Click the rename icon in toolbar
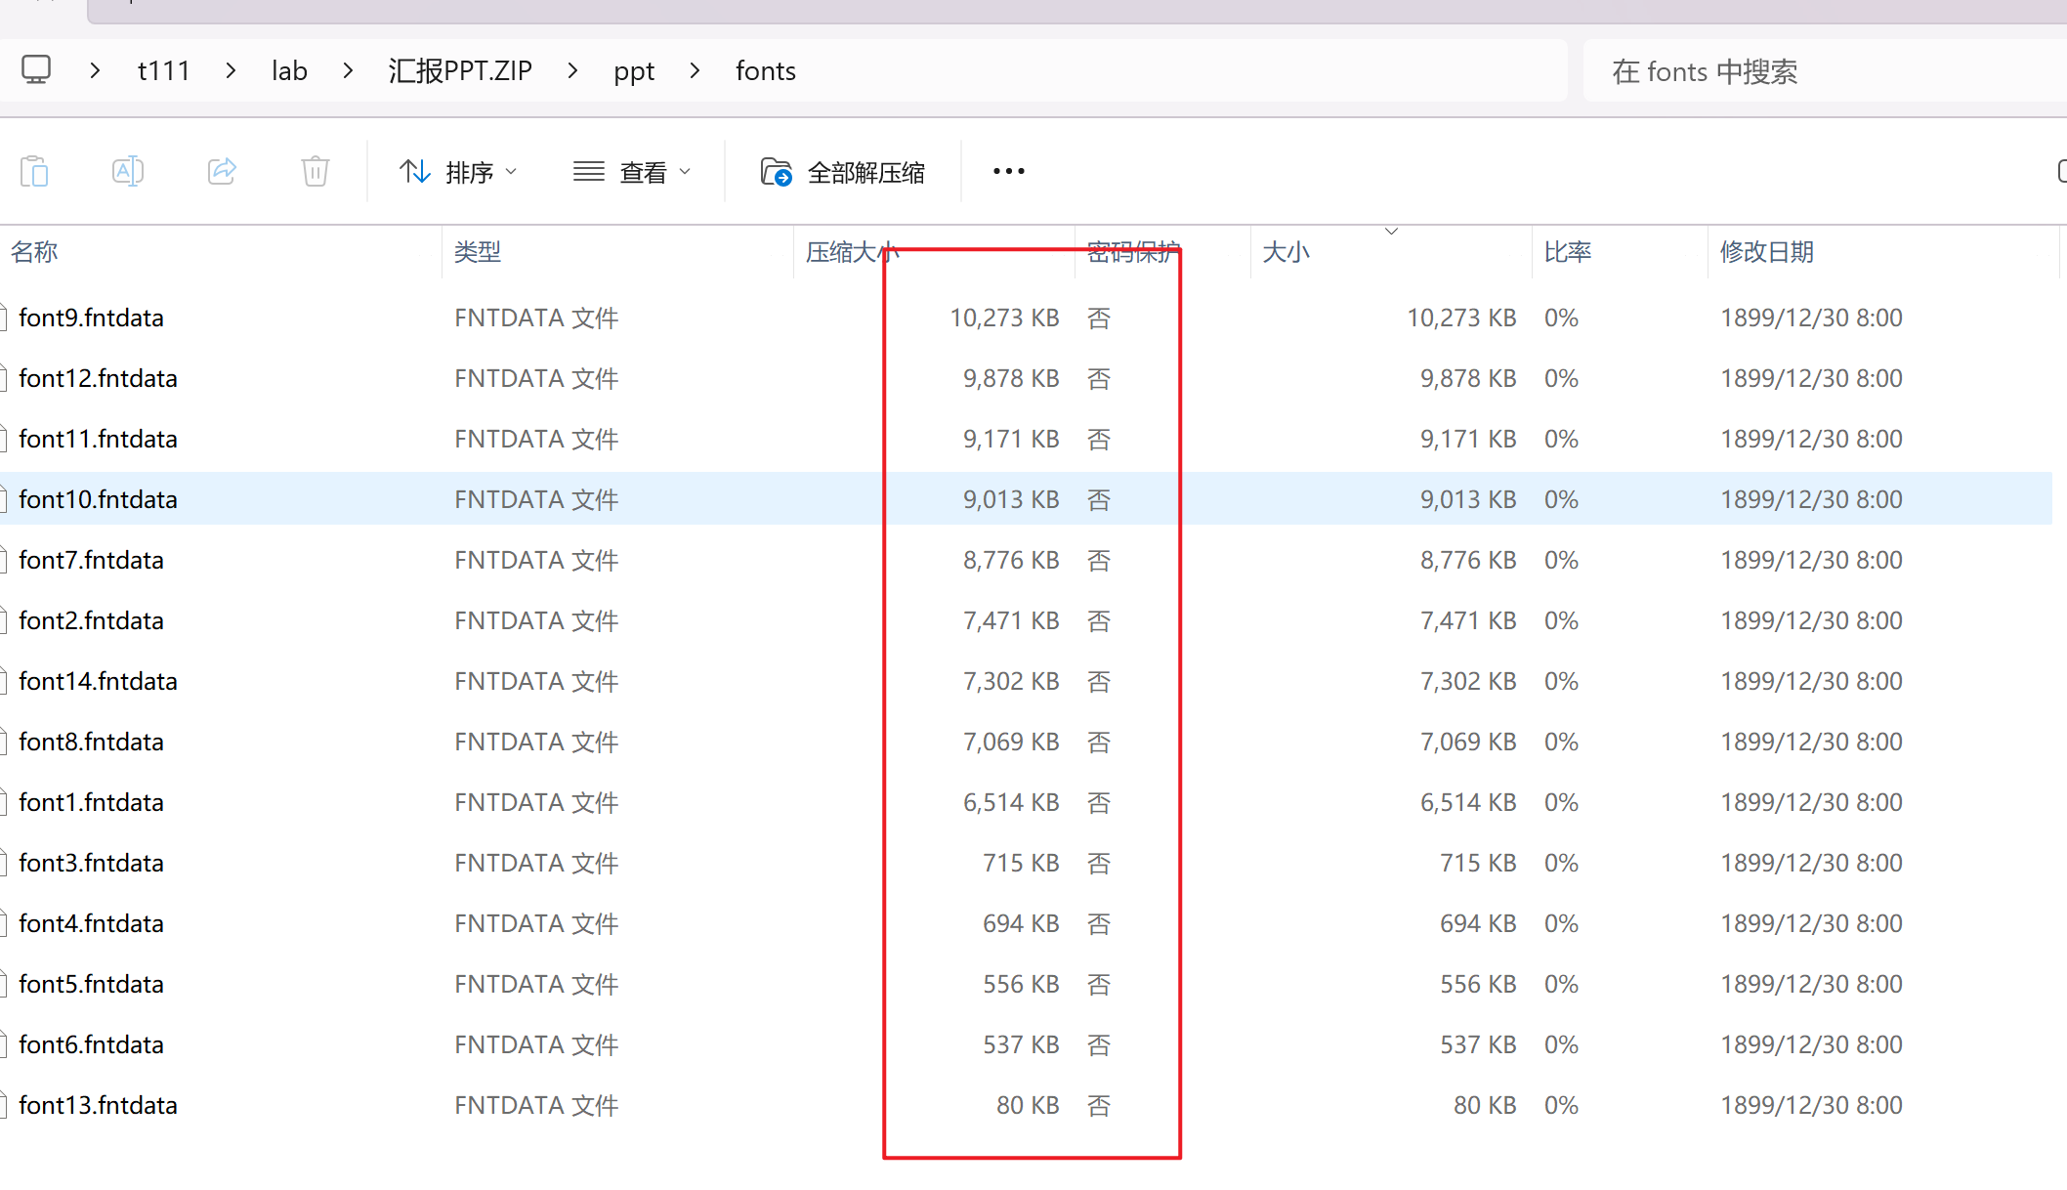The height and width of the screenshot is (1190, 2067). tap(128, 172)
